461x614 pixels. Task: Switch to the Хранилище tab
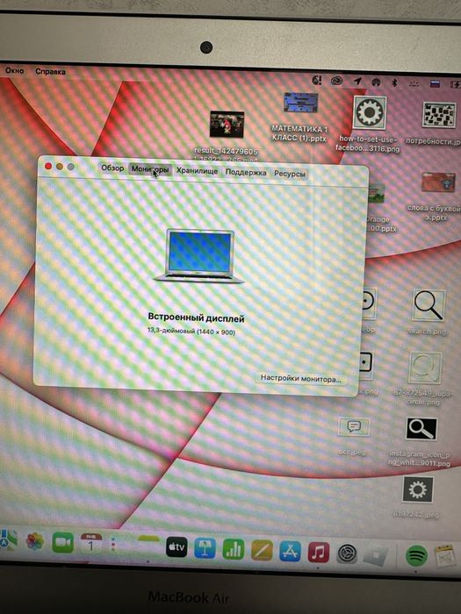pyautogui.click(x=197, y=171)
